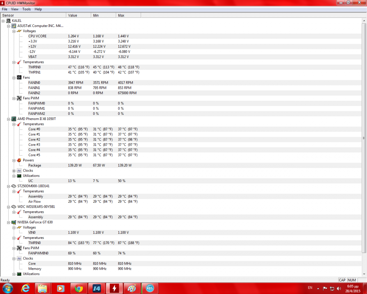This screenshot has width=367, height=294.
Task: Click the Fans PWM icon under ASUSTeK
Action: (19, 98)
